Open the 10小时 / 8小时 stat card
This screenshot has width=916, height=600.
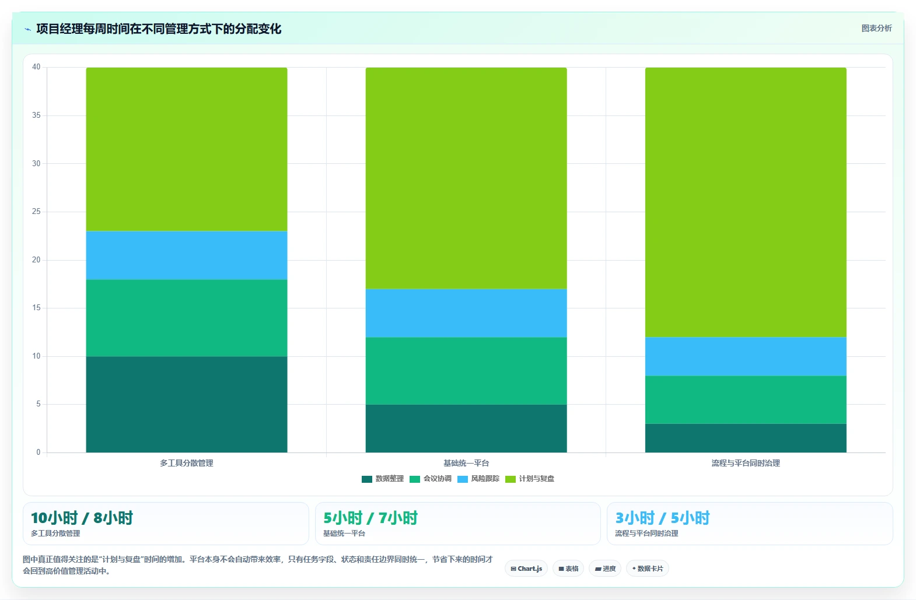pos(166,524)
